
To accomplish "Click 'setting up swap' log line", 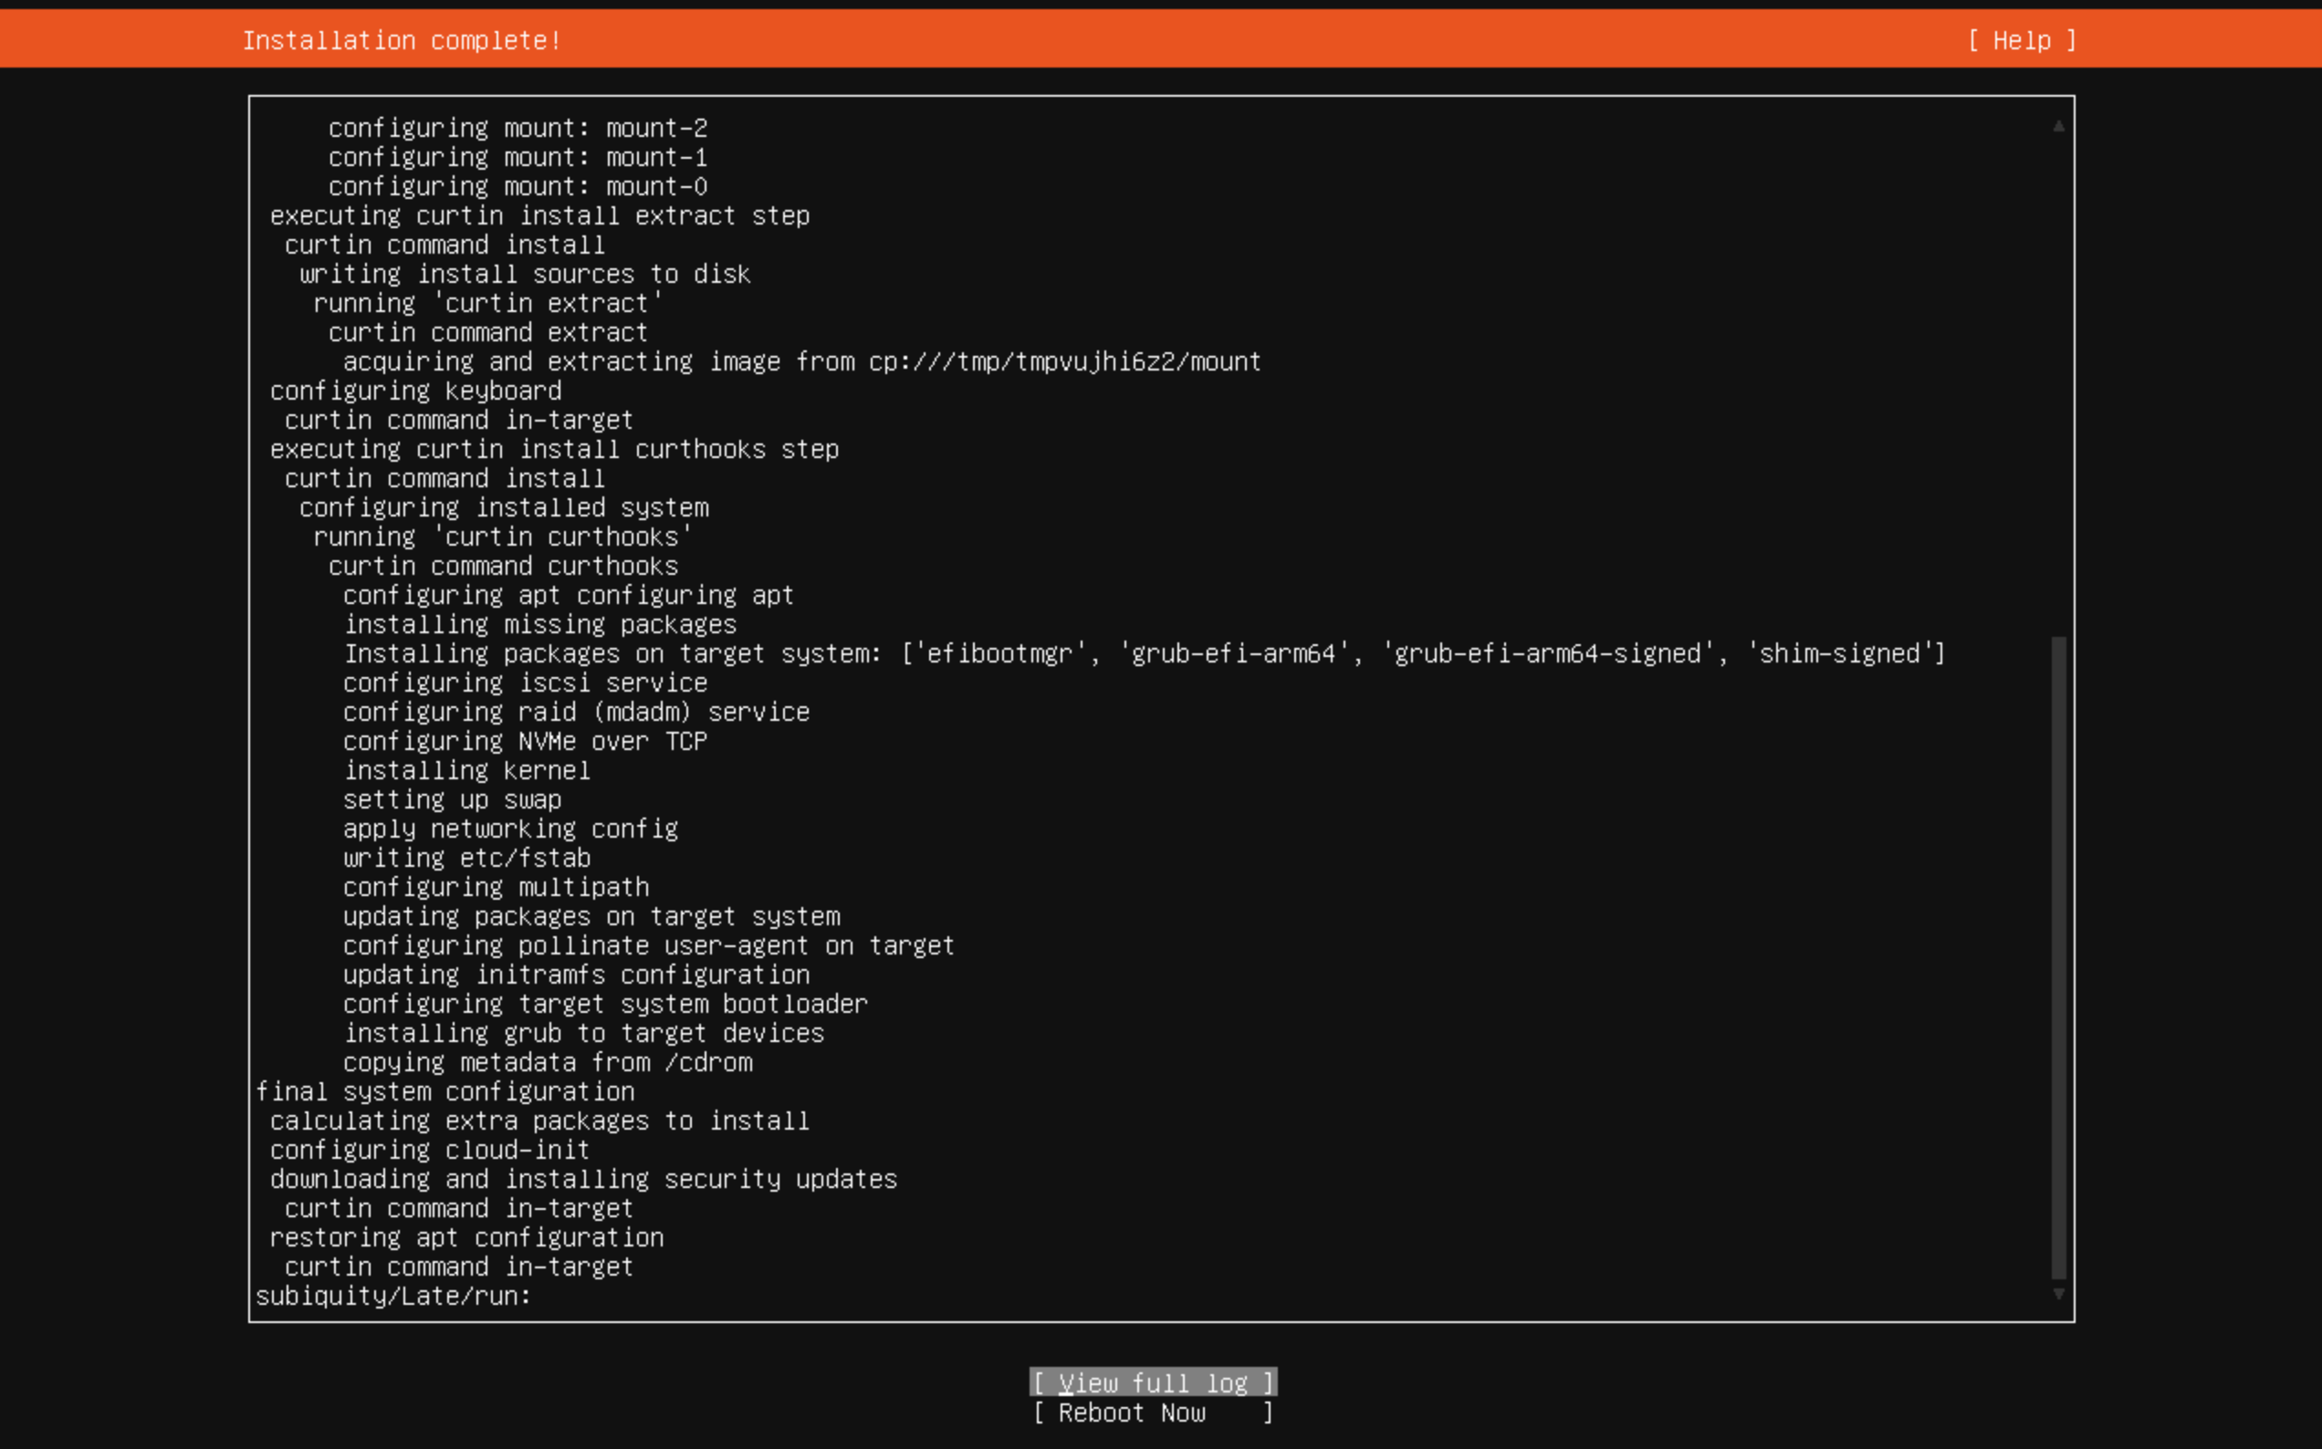I will click(x=453, y=800).
